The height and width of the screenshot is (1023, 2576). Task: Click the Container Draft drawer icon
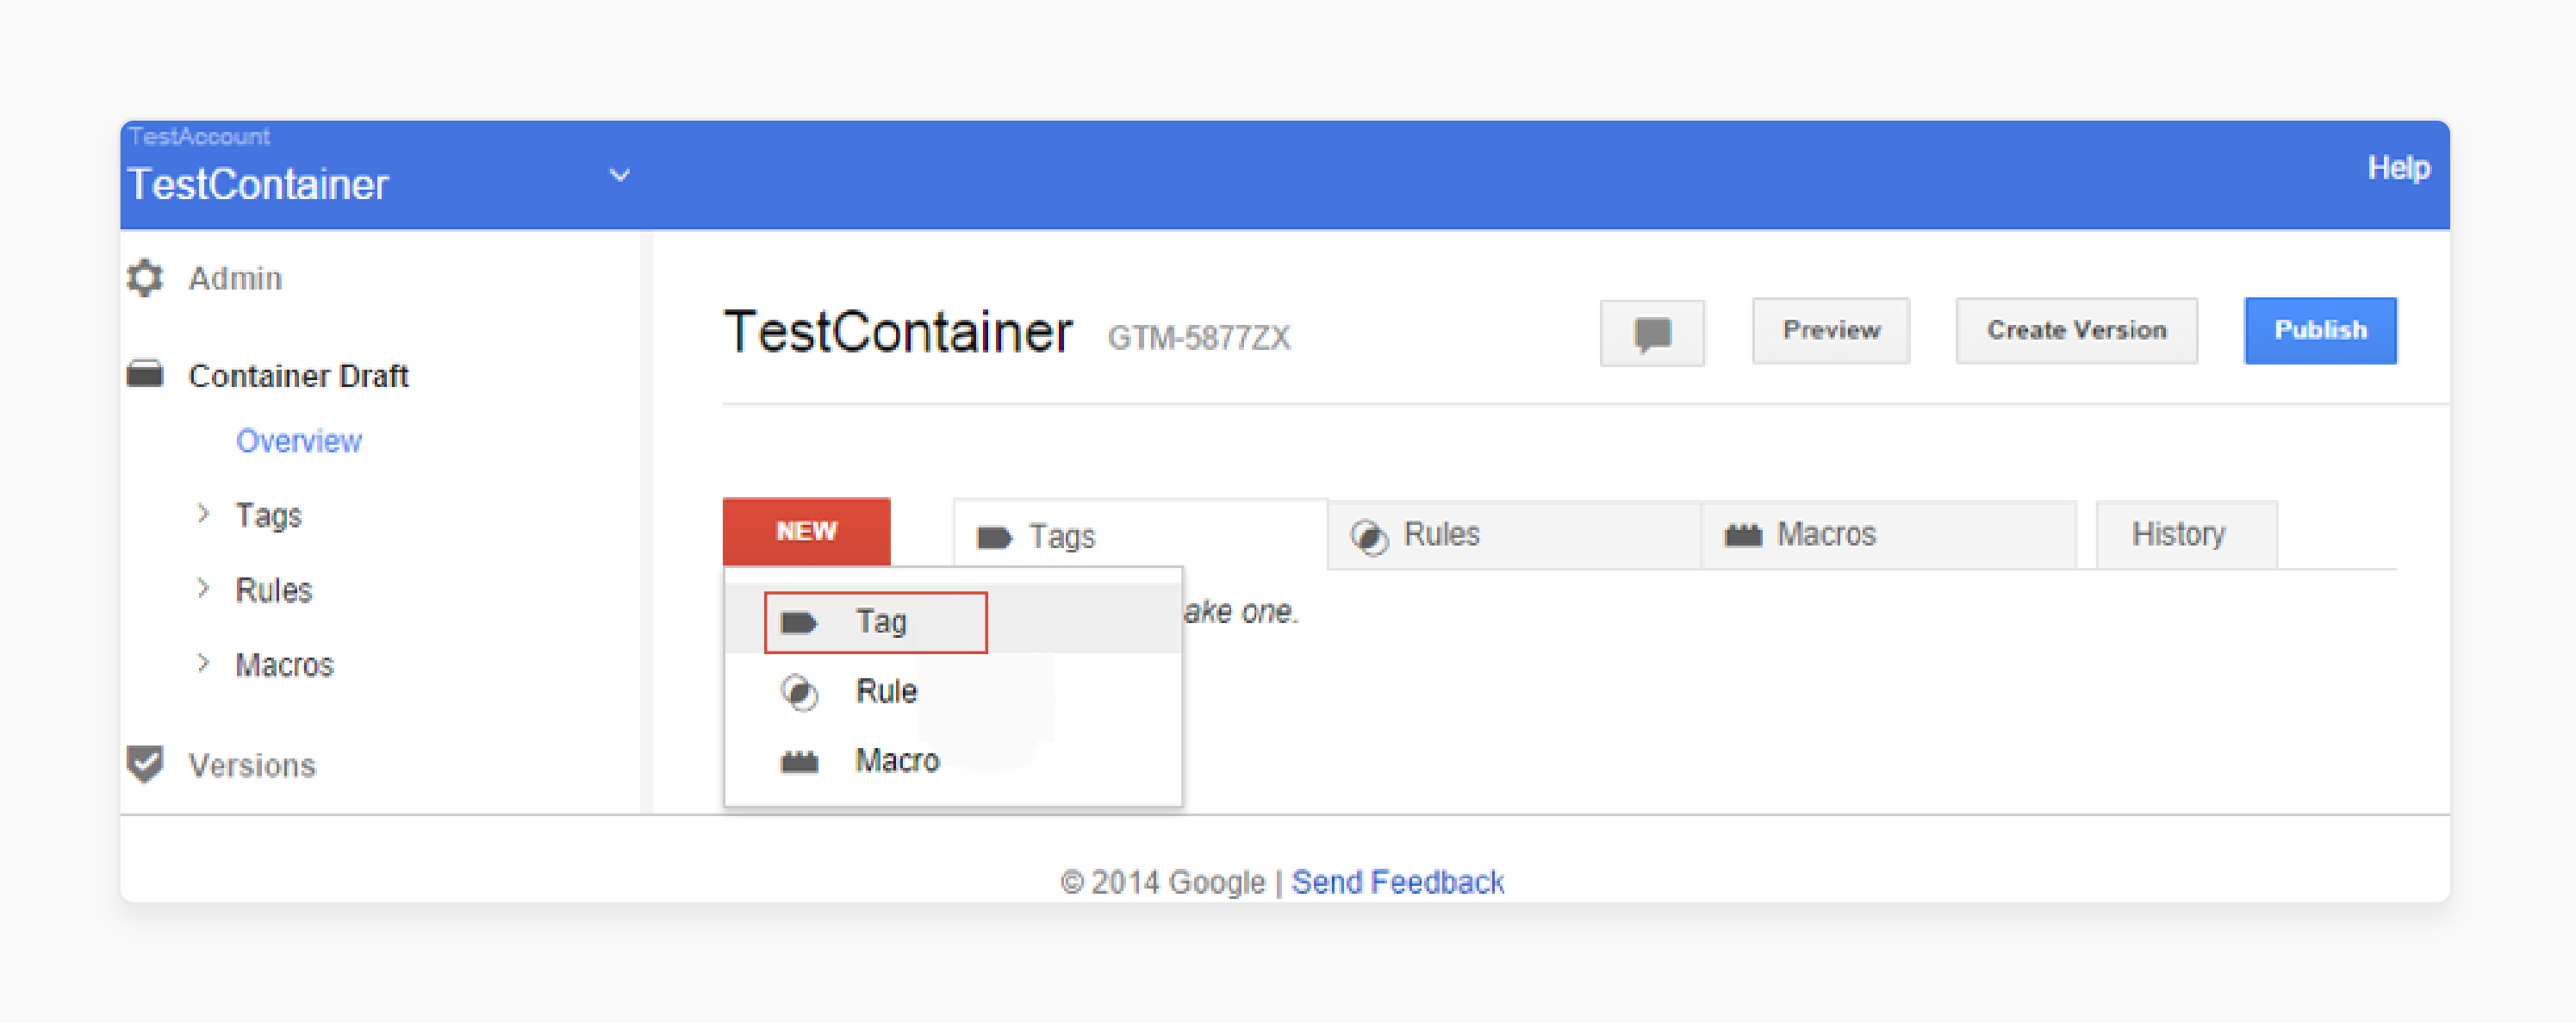tap(145, 374)
